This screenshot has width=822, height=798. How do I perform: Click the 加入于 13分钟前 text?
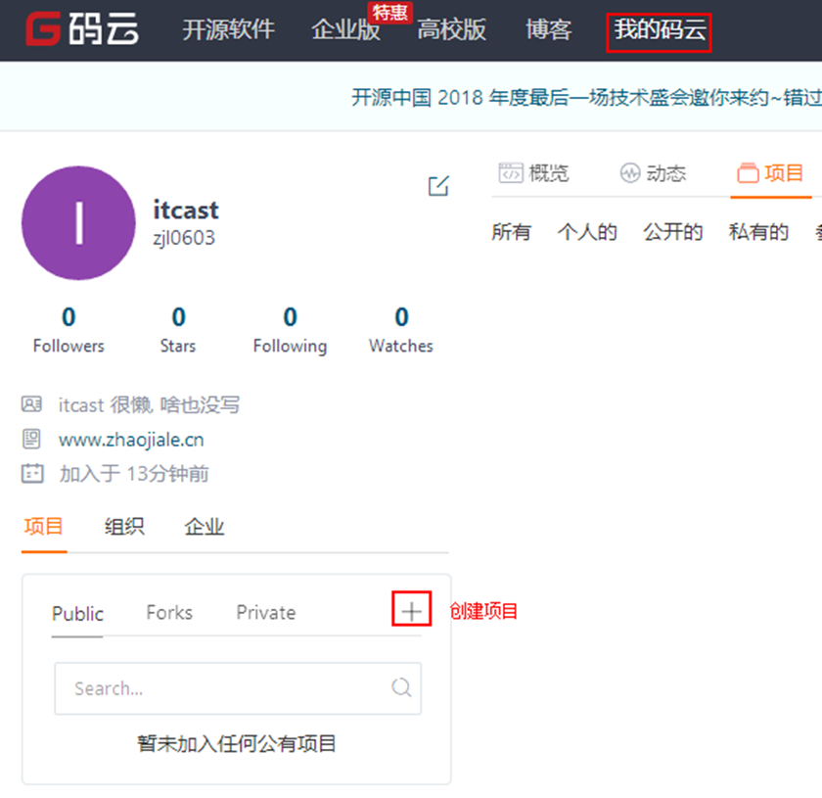pos(134,474)
